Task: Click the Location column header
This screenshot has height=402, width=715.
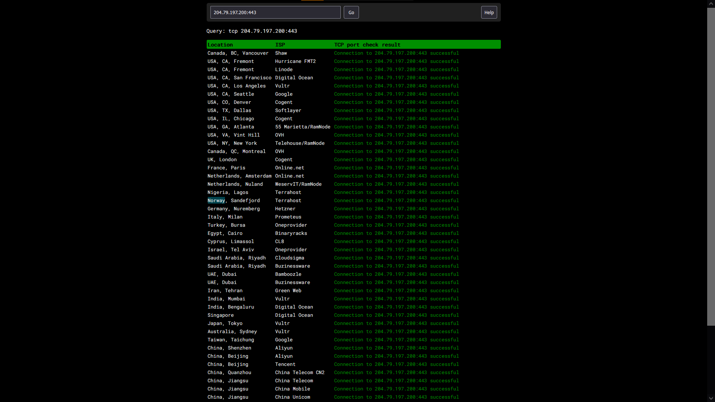Action: click(220, 45)
